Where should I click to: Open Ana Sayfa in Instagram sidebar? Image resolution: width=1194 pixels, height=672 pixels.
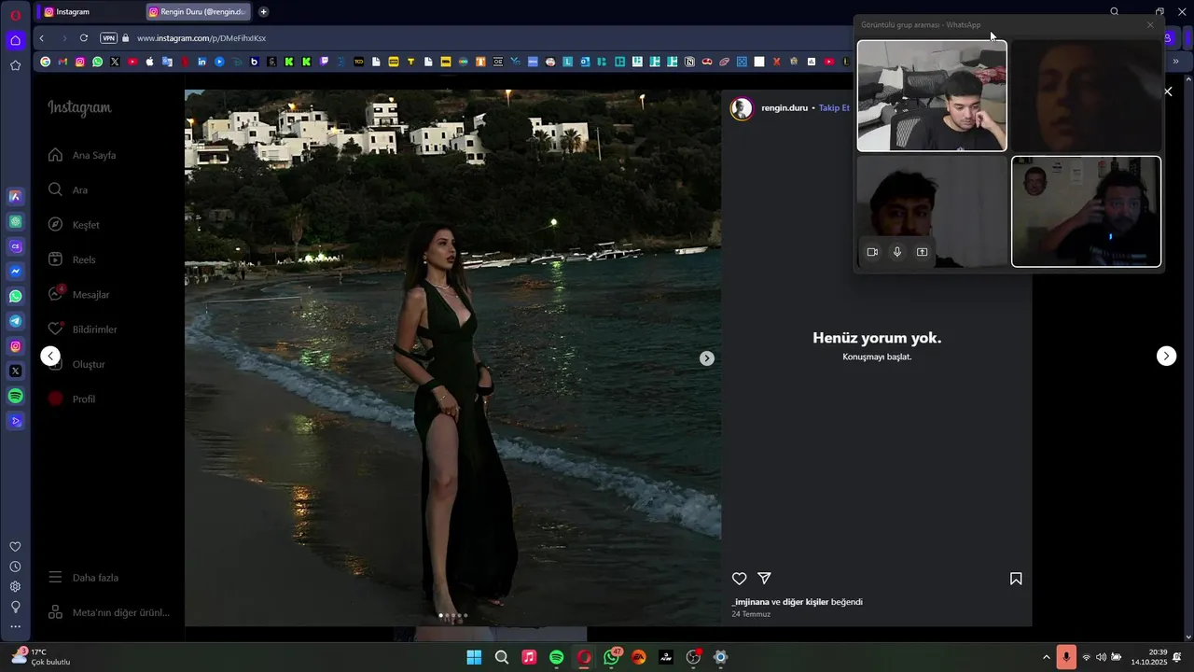[x=82, y=155]
